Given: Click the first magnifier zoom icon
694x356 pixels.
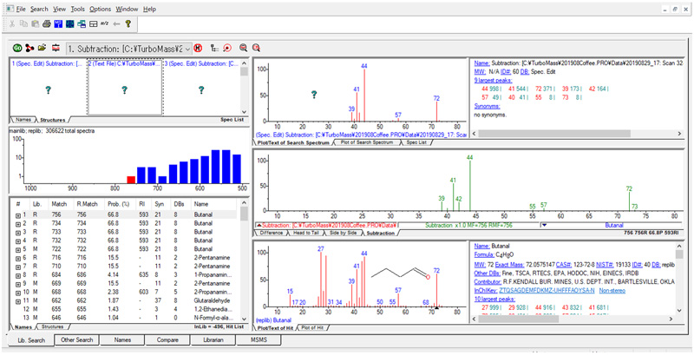Looking at the screenshot, I should click(x=243, y=48).
